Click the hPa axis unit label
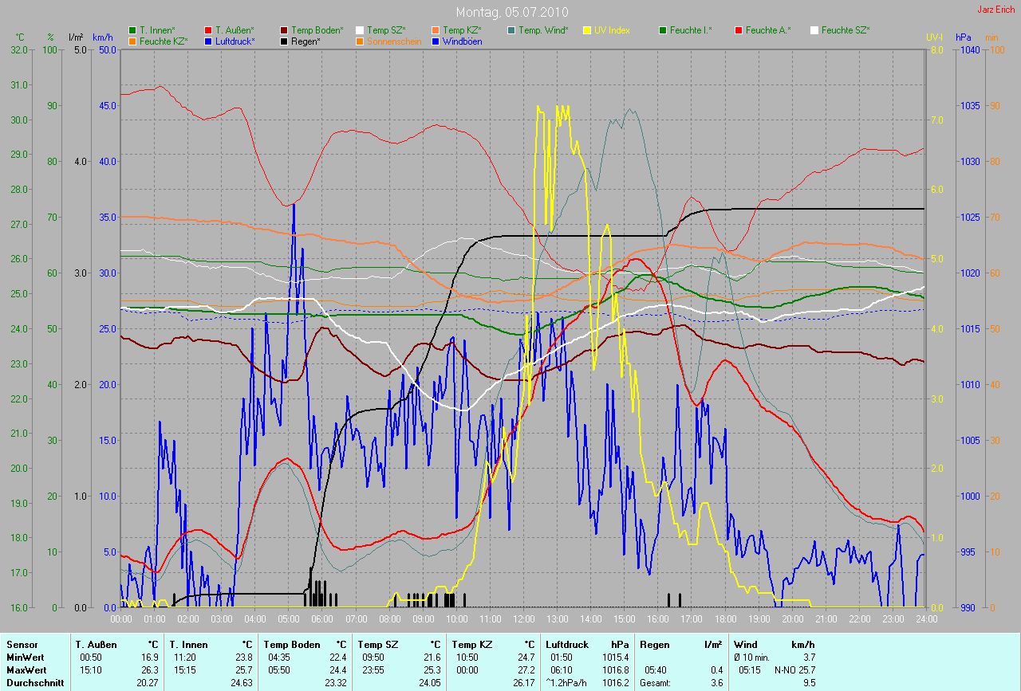The image size is (1021, 691). click(x=964, y=37)
